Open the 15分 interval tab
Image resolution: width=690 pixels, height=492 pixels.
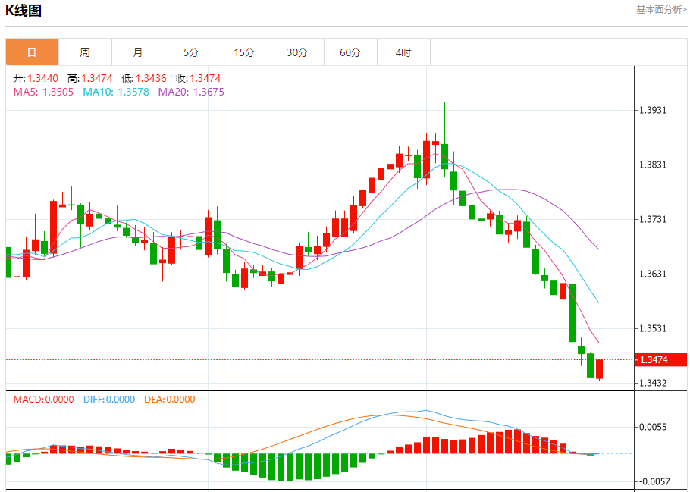pyautogui.click(x=244, y=52)
